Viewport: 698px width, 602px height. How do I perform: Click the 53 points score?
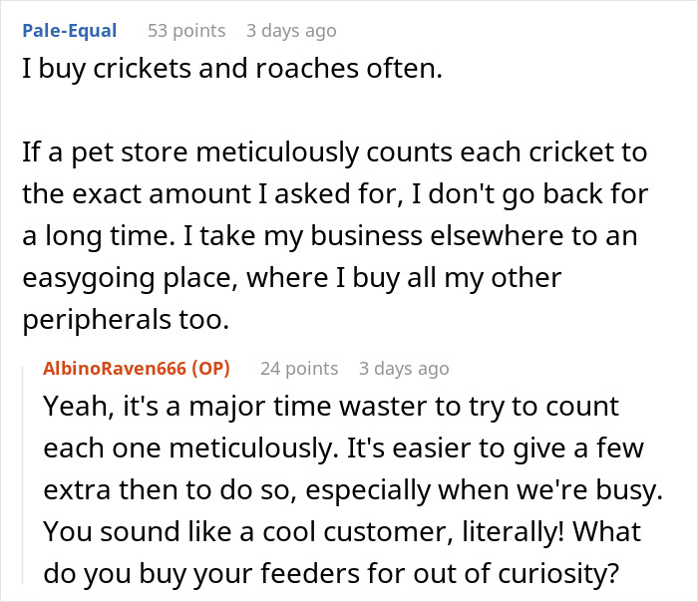coord(185,31)
